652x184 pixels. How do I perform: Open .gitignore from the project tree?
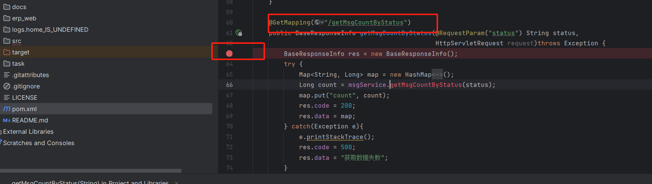[106, 86]
